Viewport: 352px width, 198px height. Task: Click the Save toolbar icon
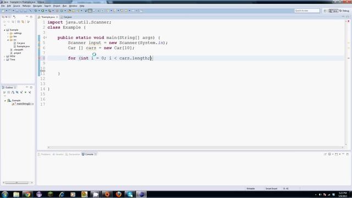(x=17, y=10)
